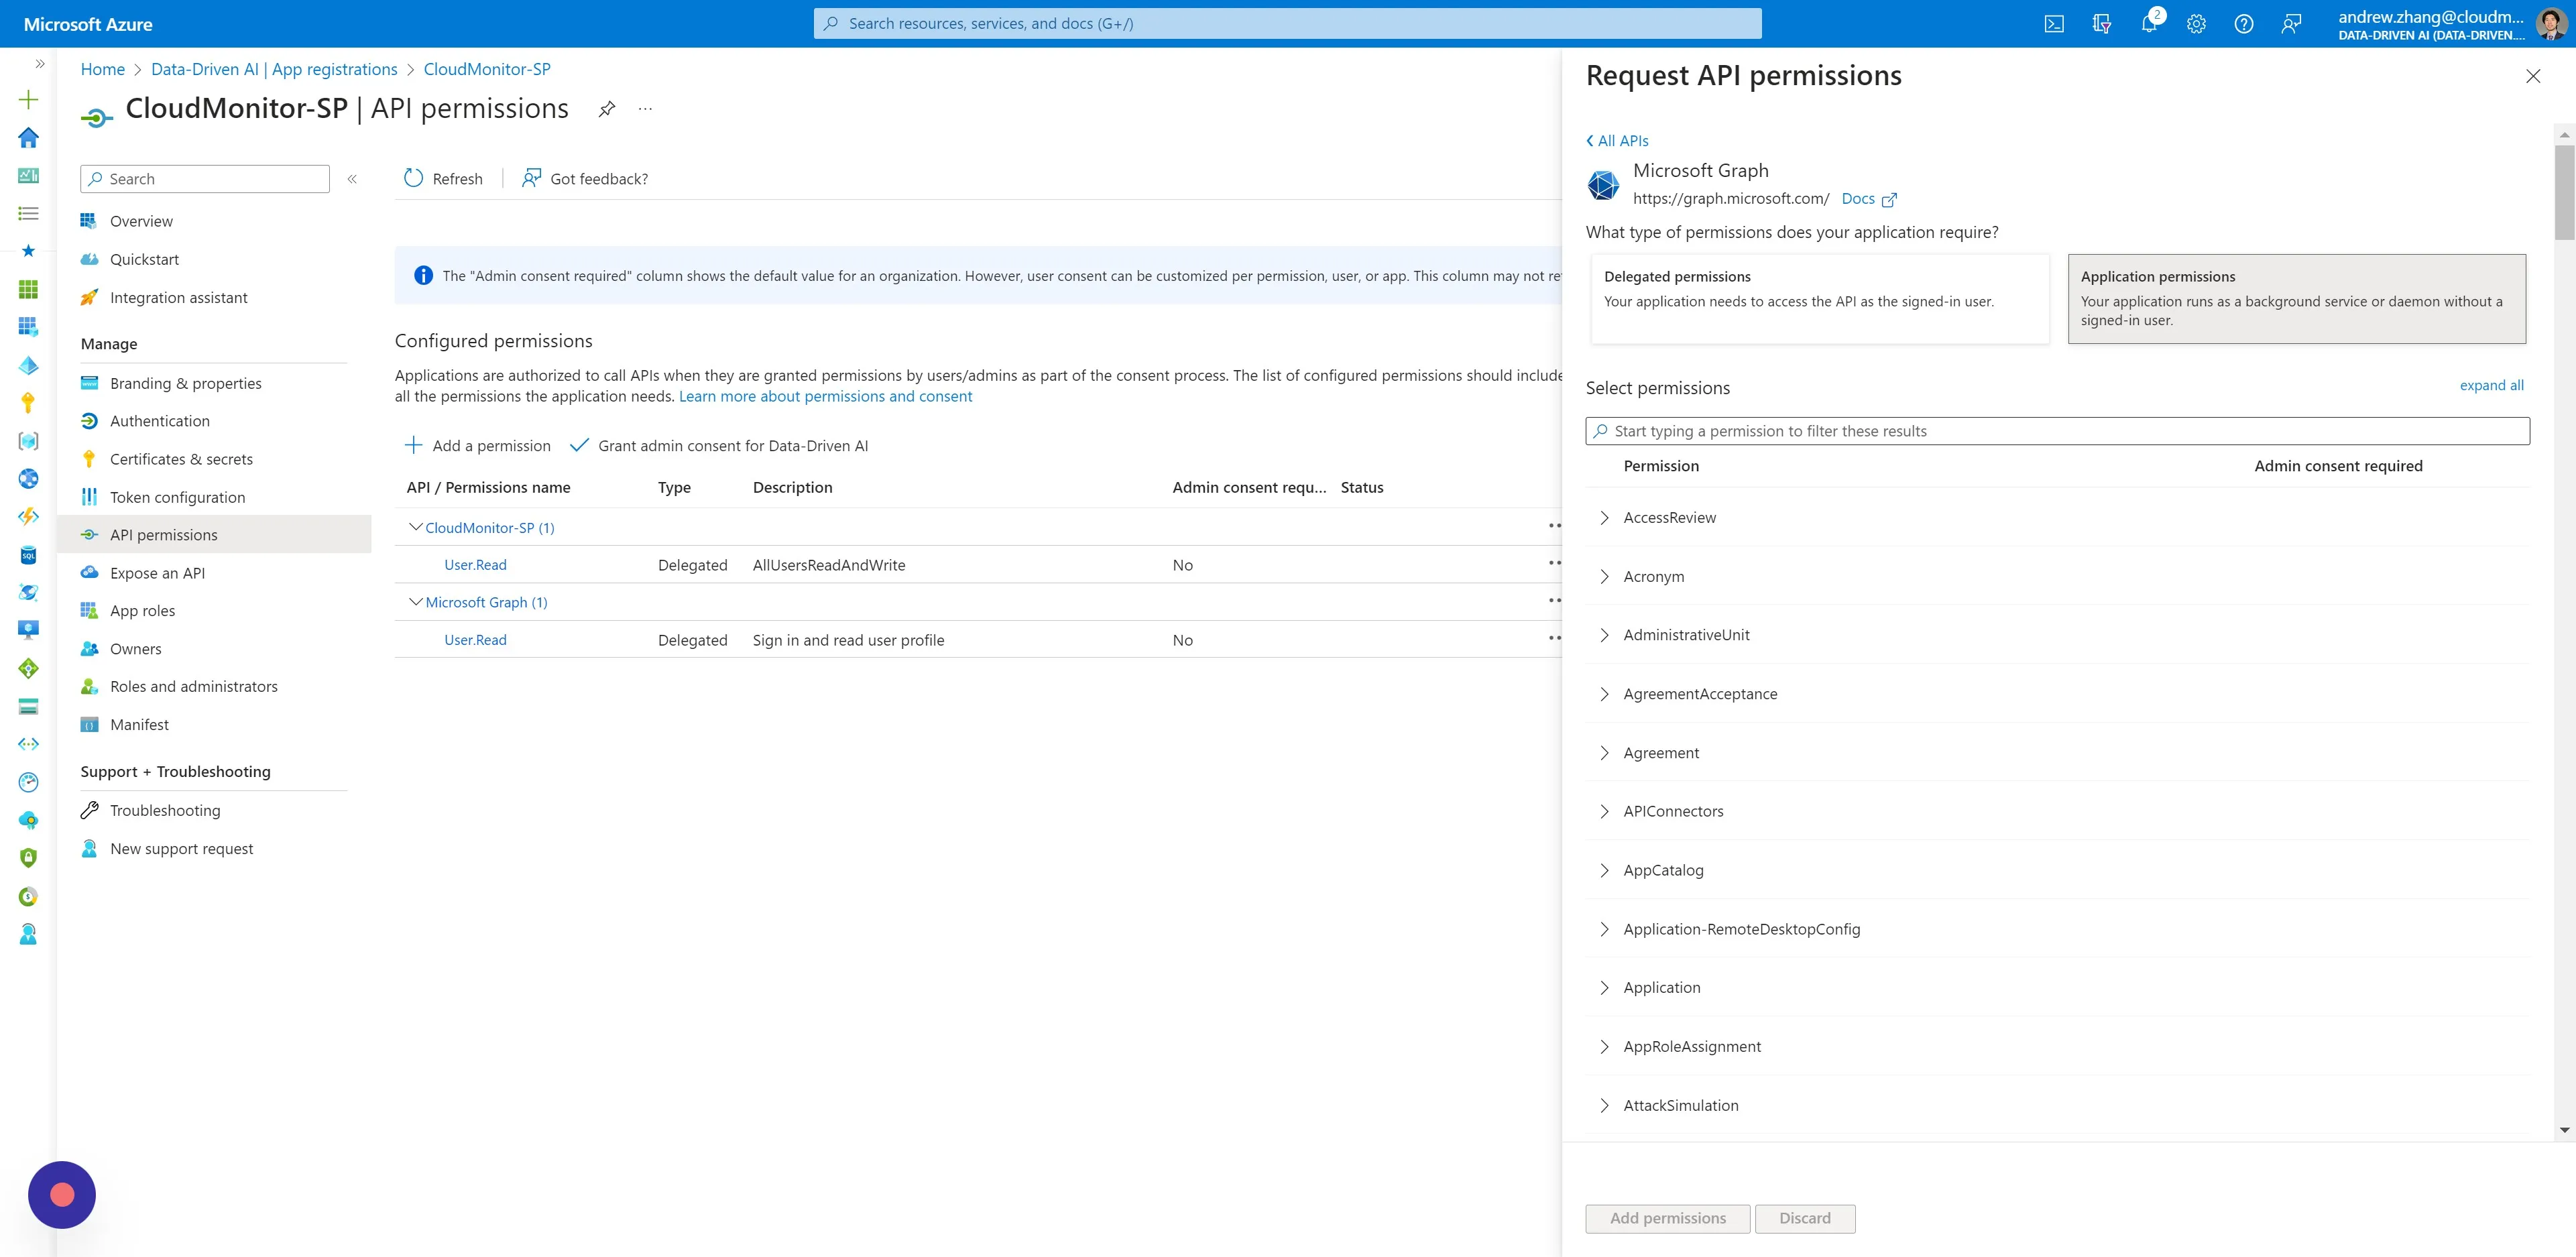Open the Help question mark icon
Image resolution: width=2576 pixels, height=1257 pixels.
tap(2244, 24)
